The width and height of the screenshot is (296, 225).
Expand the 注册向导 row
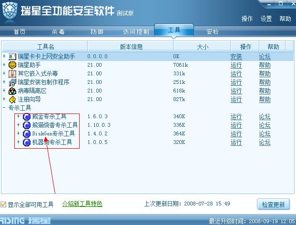tap(4, 99)
